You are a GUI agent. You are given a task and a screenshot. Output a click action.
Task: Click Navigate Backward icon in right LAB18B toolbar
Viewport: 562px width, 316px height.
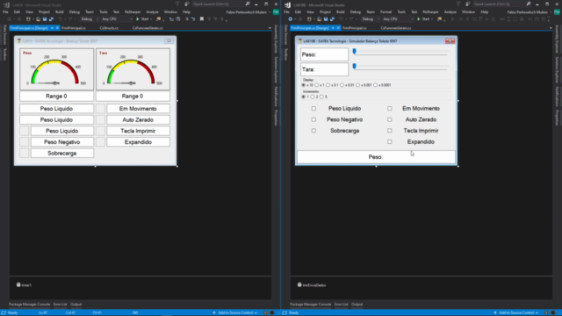(x=290, y=19)
